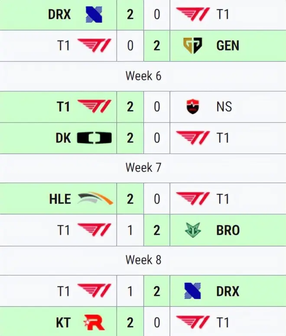Click the NS team logo
286x336 pixels.
pyautogui.click(x=193, y=107)
